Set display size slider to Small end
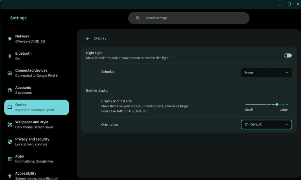 coord(246,104)
